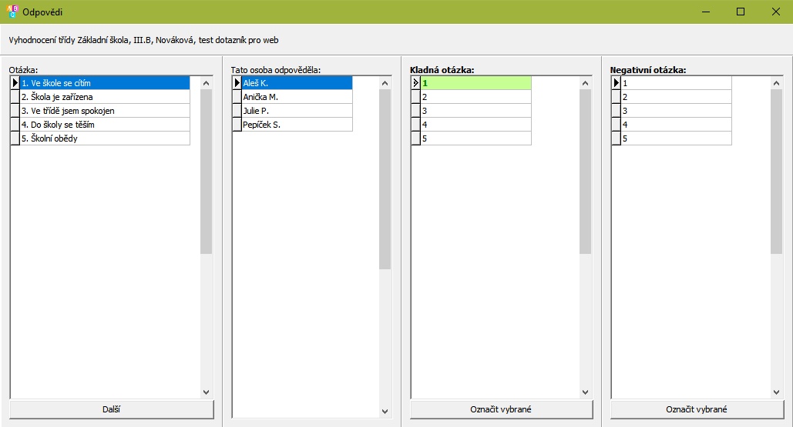Select person Pepíček S.
This screenshot has height=427, width=793.
click(297, 125)
